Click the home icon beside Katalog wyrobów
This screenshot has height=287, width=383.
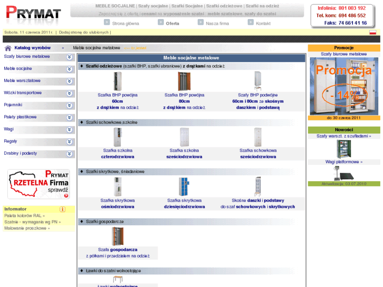click(8, 48)
